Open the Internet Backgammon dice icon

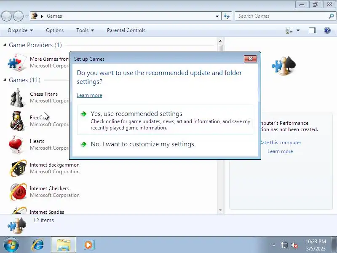(x=18, y=168)
